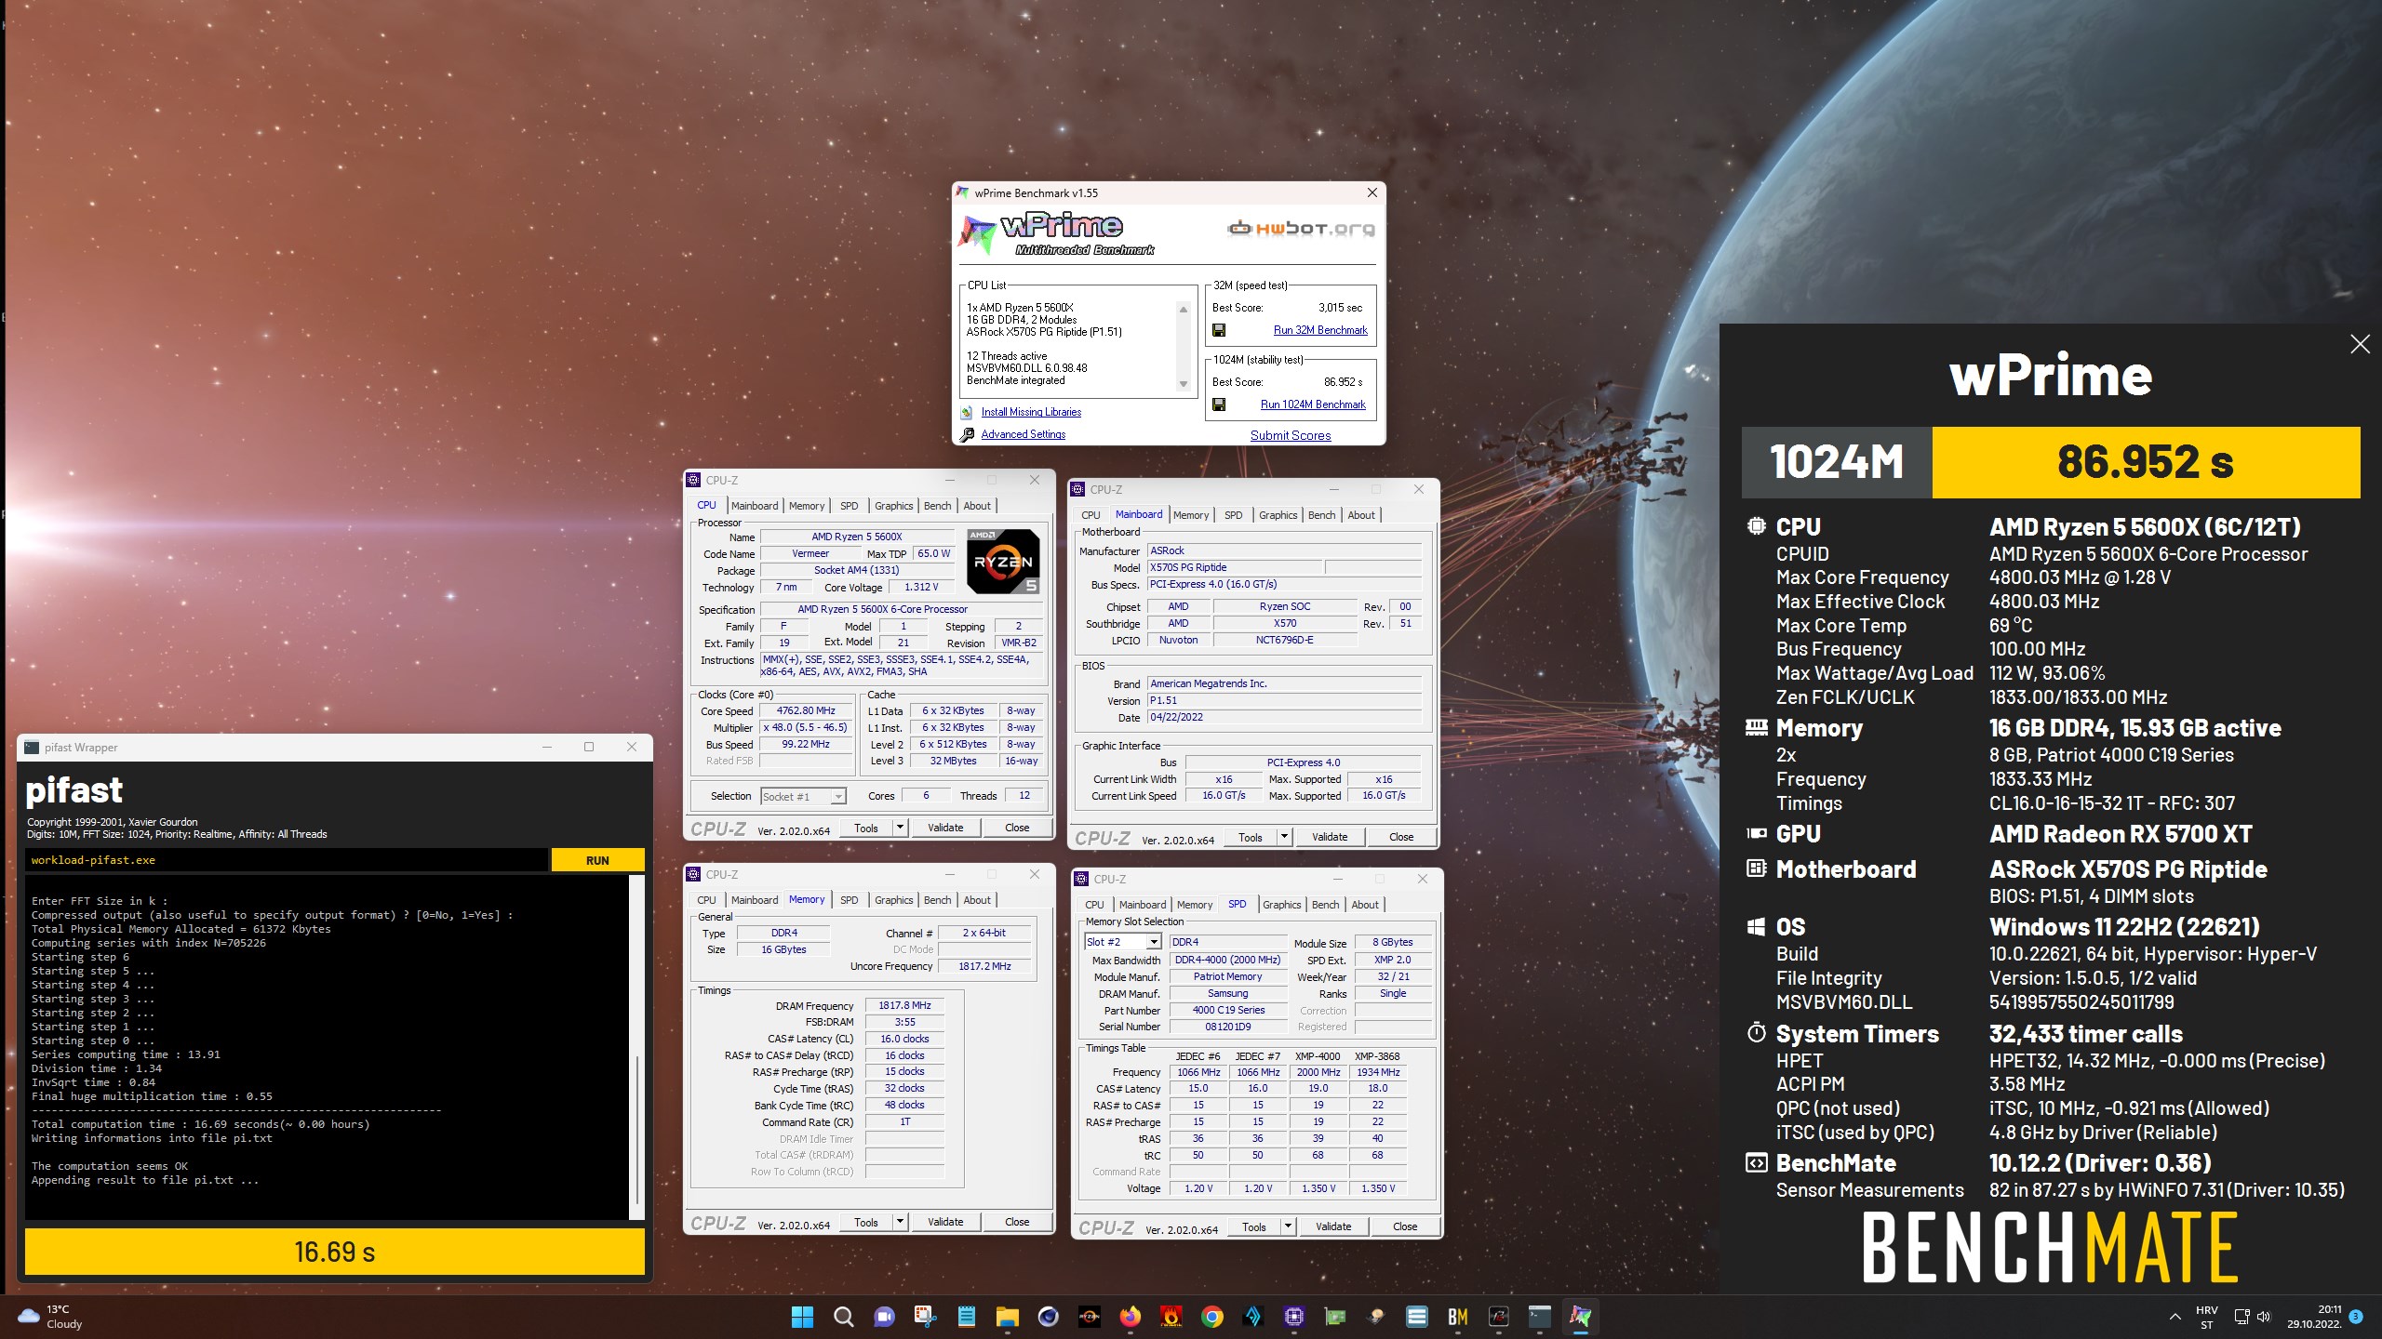The height and width of the screenshot is (1339, 2382).
Task: Open Advanced Settings in wPrime
Action: pos(1023,434)
